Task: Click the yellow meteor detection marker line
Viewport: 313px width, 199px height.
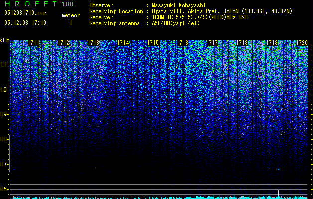Action: click(278, 195)
